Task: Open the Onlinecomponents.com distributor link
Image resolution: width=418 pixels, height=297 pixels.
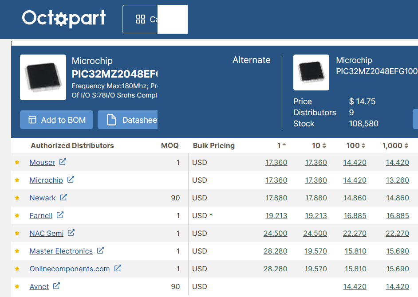Action: (70, 269)
